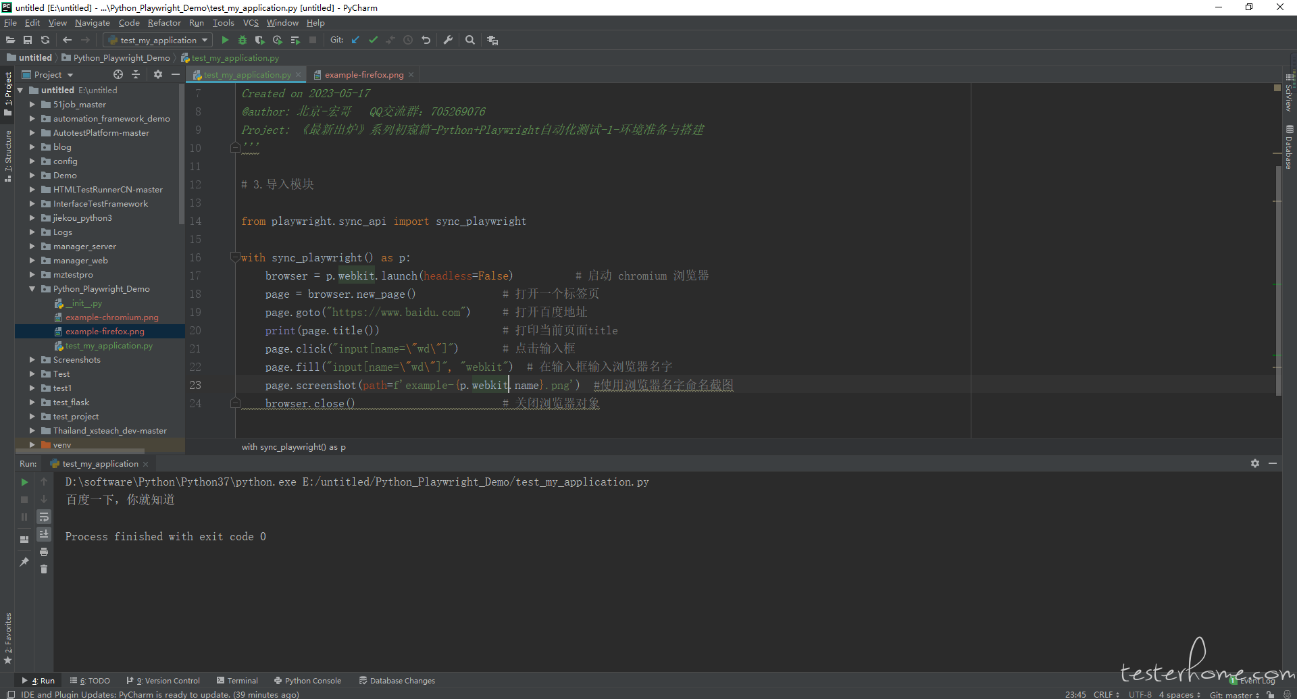The image size is (1297, 699).
Task: Open Search Everywhere with the magnifier icon
Action: (x=470, y=41)
